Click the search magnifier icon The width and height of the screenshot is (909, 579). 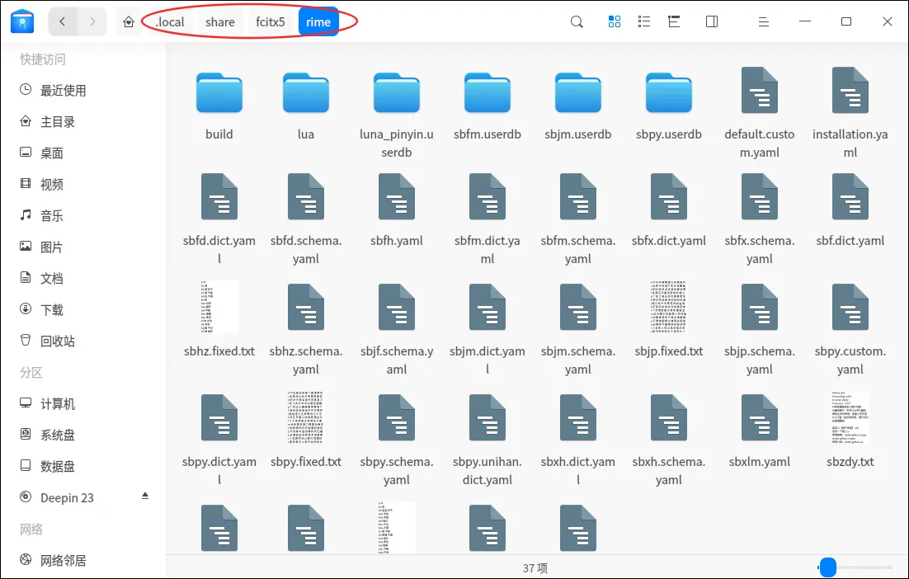click(577, 22)
